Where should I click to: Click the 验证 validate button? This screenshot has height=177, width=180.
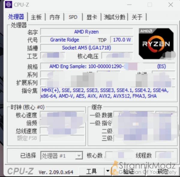(128, 172)
